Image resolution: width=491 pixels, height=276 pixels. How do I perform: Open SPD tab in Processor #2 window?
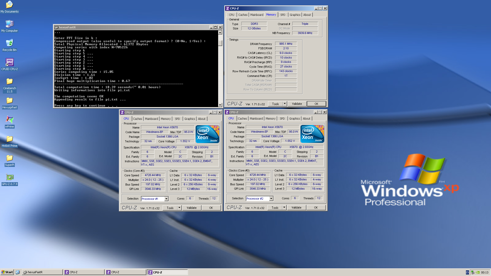(282, 119)
